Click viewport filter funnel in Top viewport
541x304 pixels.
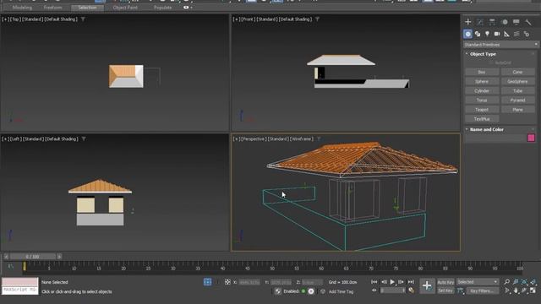[83, 19]
